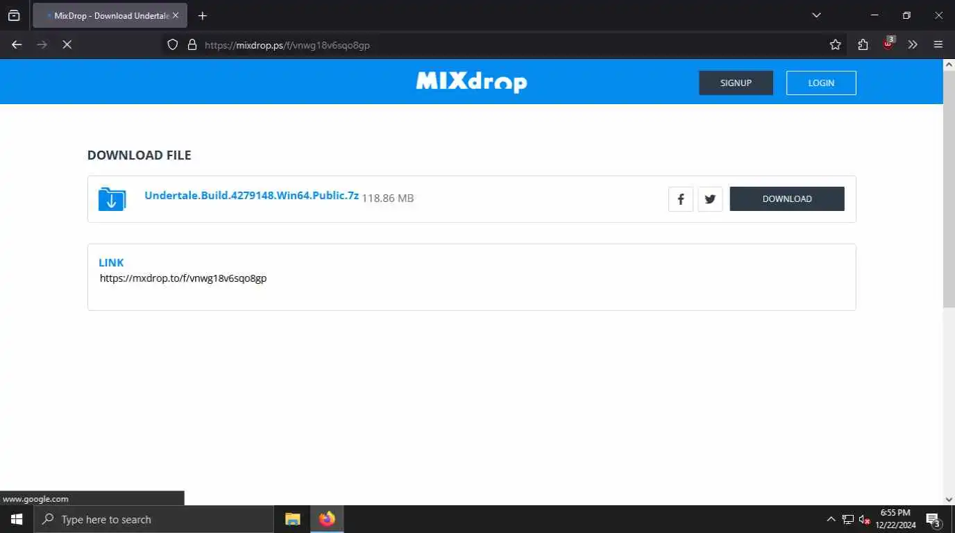Click the scrollbar down arrow
Screen dimensions: 955x533
point(949,499)
